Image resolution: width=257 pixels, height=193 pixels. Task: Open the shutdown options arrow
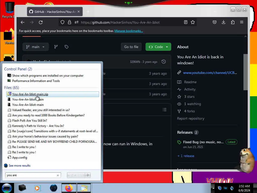coord(88,175)
